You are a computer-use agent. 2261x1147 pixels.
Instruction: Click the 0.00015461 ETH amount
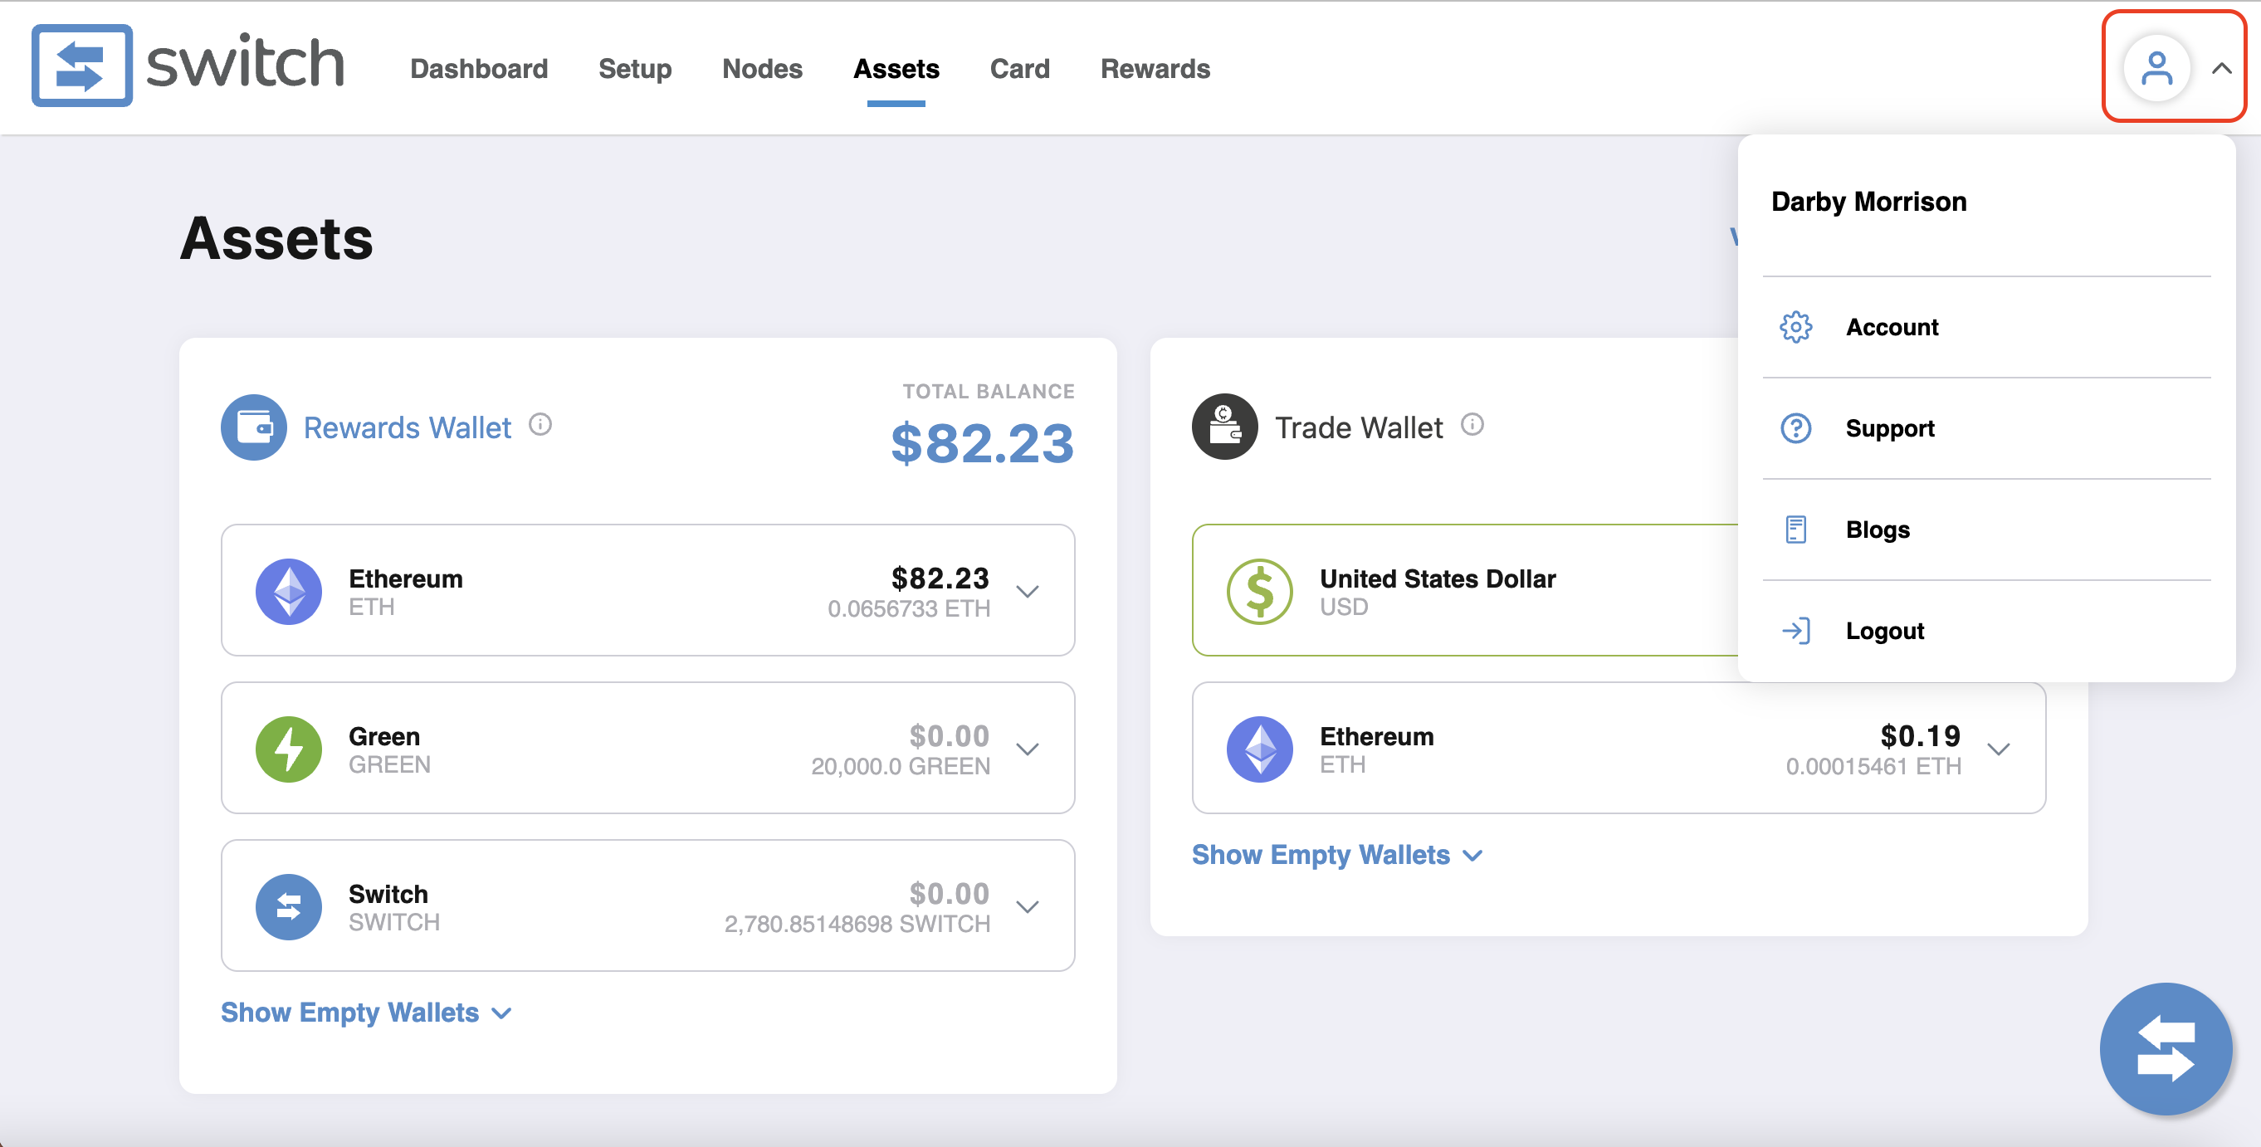click(x=1873, y=766)
